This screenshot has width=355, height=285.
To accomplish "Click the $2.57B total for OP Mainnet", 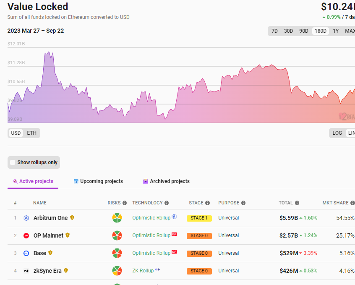I will coord(289,235).
